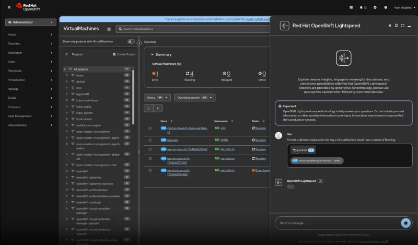Open the Administrator perspective dropdown
This screenshot has width=418, height=245.
click(31, 22)
